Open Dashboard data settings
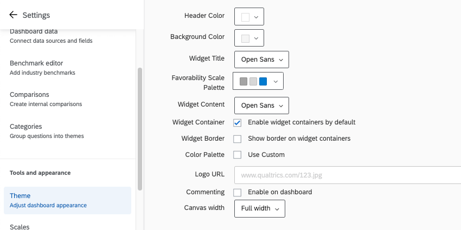The width and height of the screenshot is (461, 230). (51, 36)
